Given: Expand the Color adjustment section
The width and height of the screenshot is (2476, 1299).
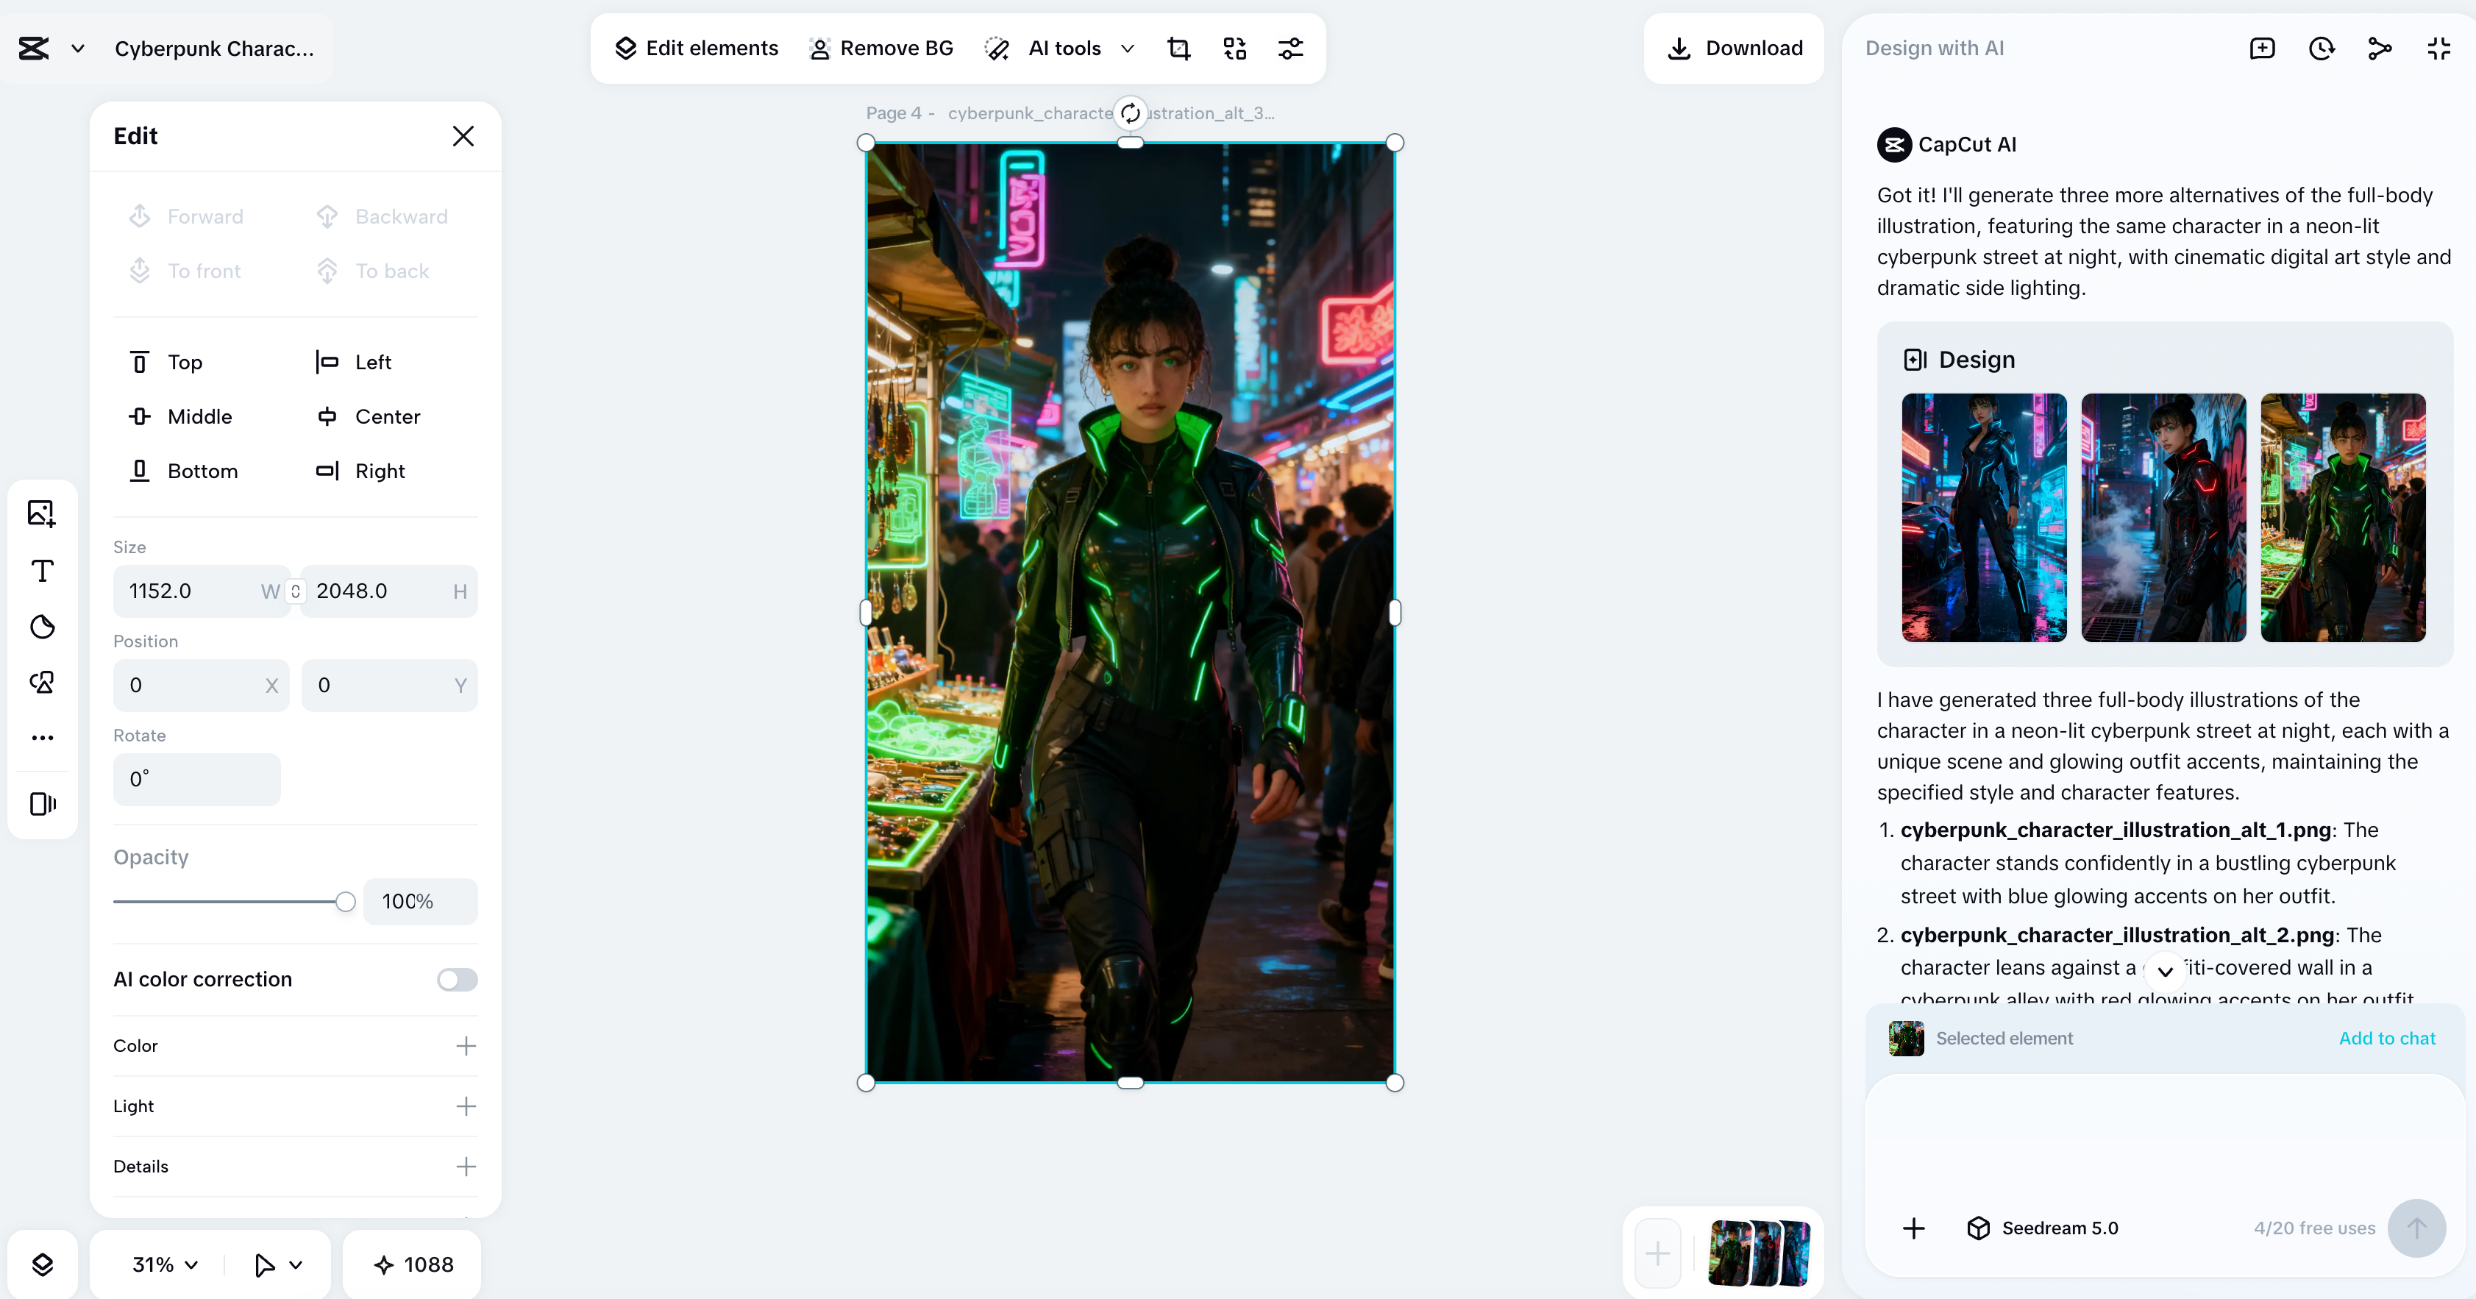Looking at the screenshot, I should tap(465, 1045).
